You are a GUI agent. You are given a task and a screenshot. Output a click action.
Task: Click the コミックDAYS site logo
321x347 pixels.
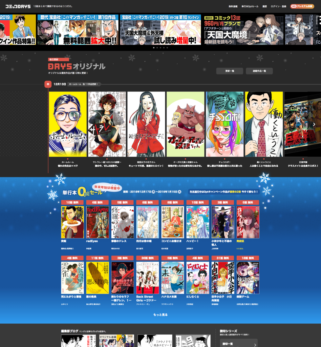click(18, 6)
